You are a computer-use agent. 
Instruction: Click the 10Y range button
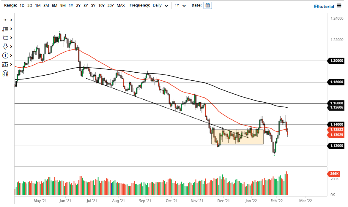(x=101, y=5)
